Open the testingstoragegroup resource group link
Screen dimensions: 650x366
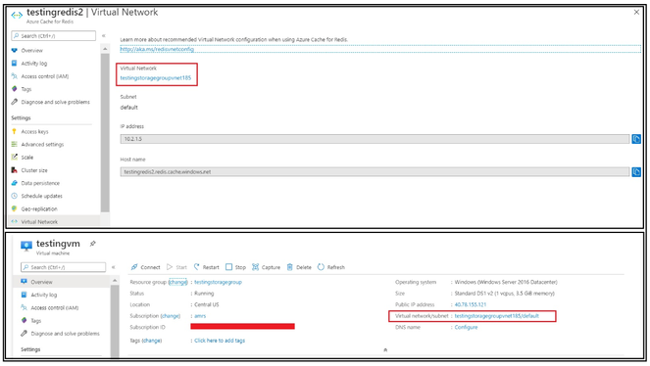pos(218,282)
